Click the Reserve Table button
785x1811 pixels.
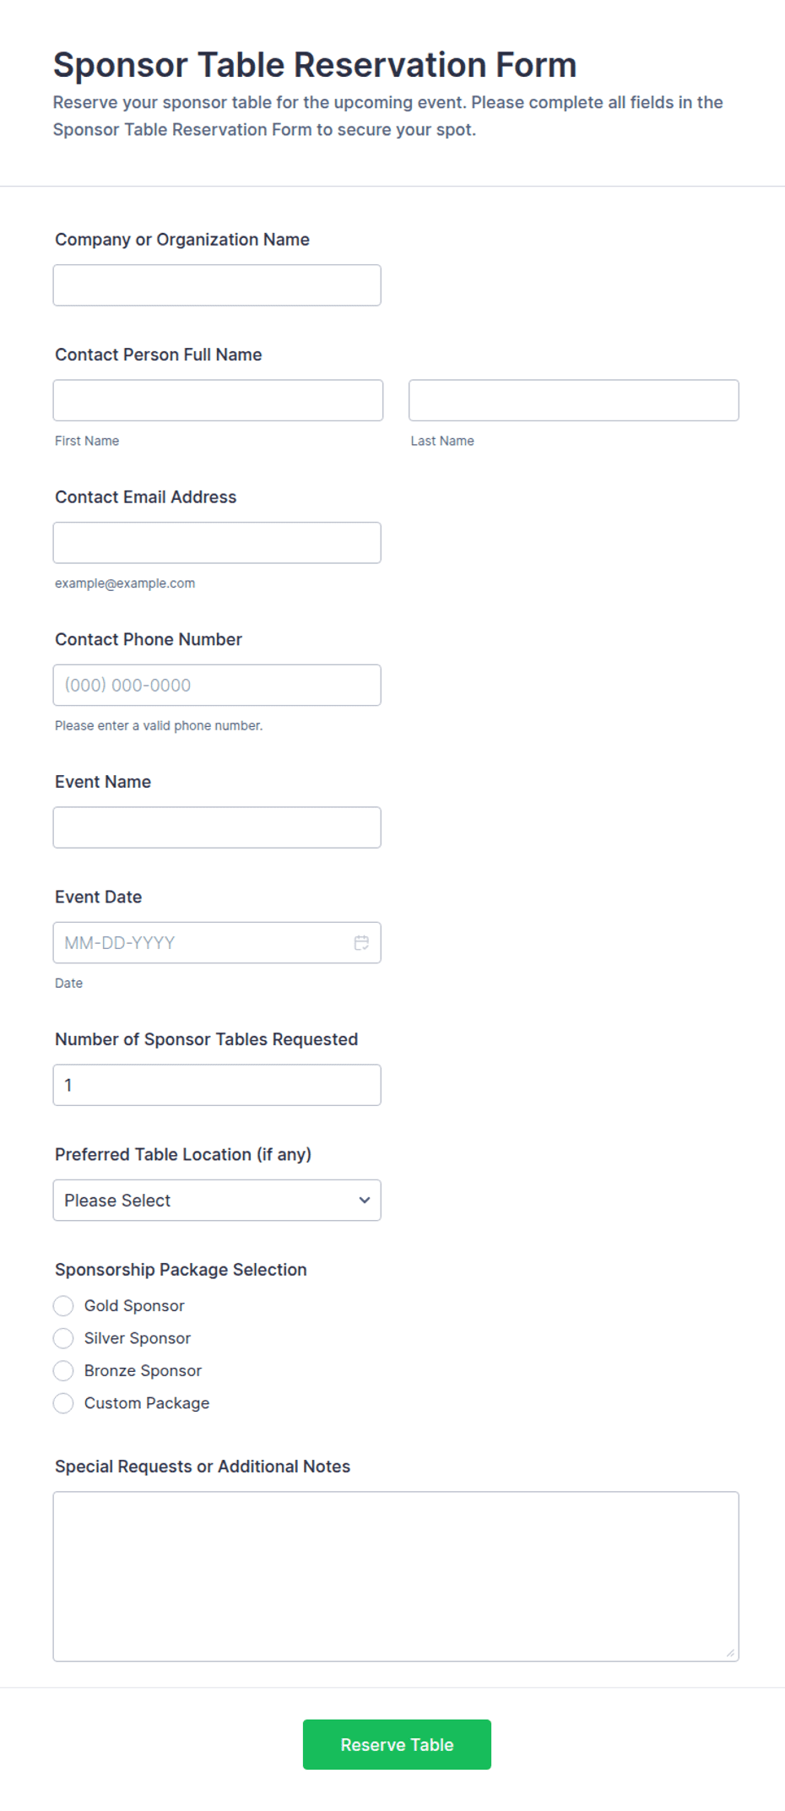click(397, 1744)
